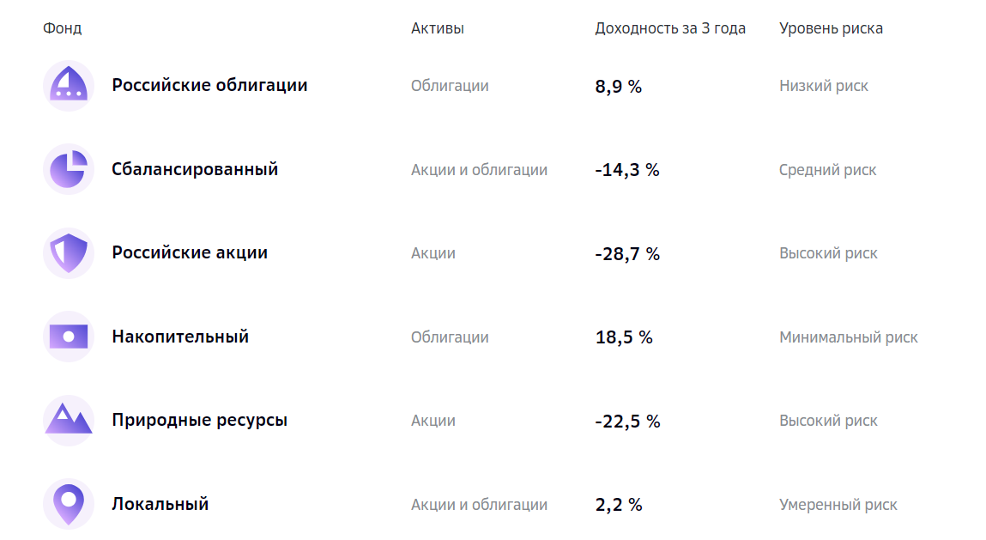Screen dimensions: 986x540
Task: Click the -28,7 % return value
Action: tap(627, 254)
